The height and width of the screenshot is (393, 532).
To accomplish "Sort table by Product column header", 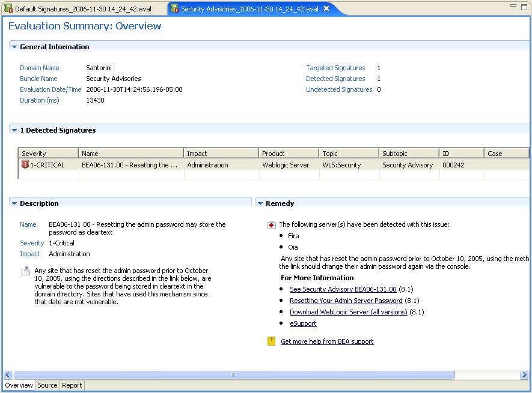I will click(x=289, y=154).
